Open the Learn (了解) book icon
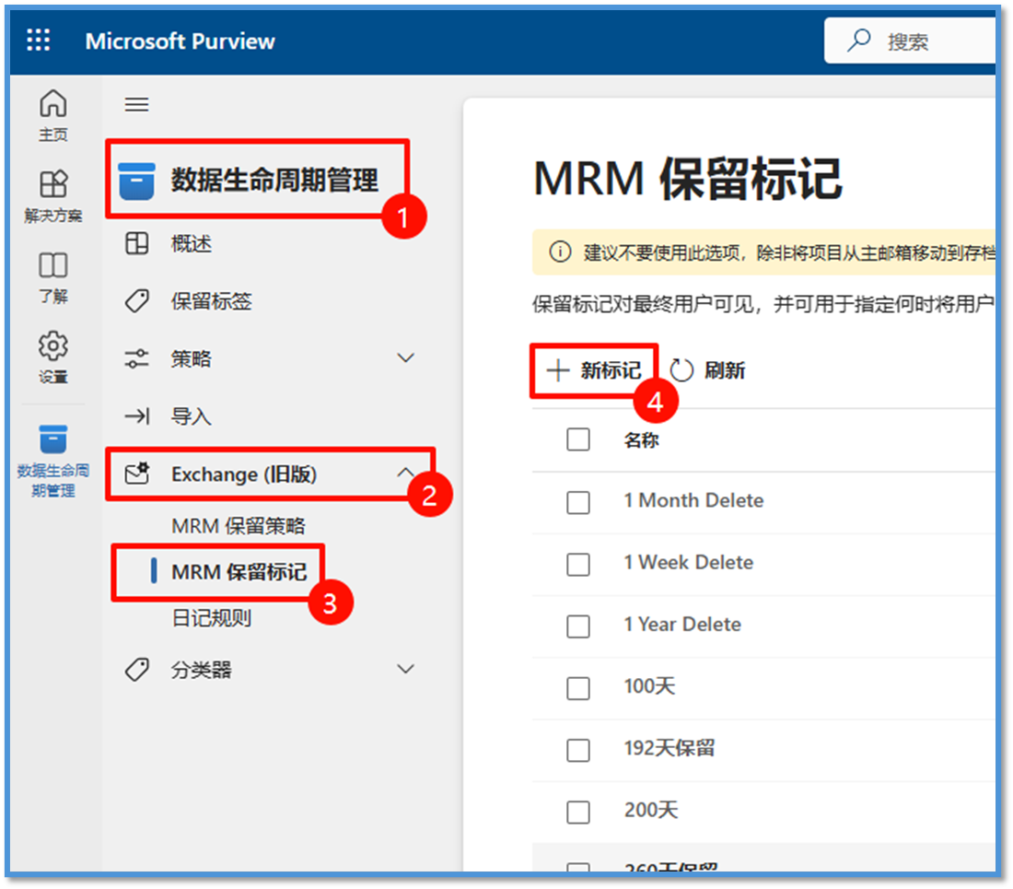1013x889 pixels. pyautogui.click(x=53, y=265)
